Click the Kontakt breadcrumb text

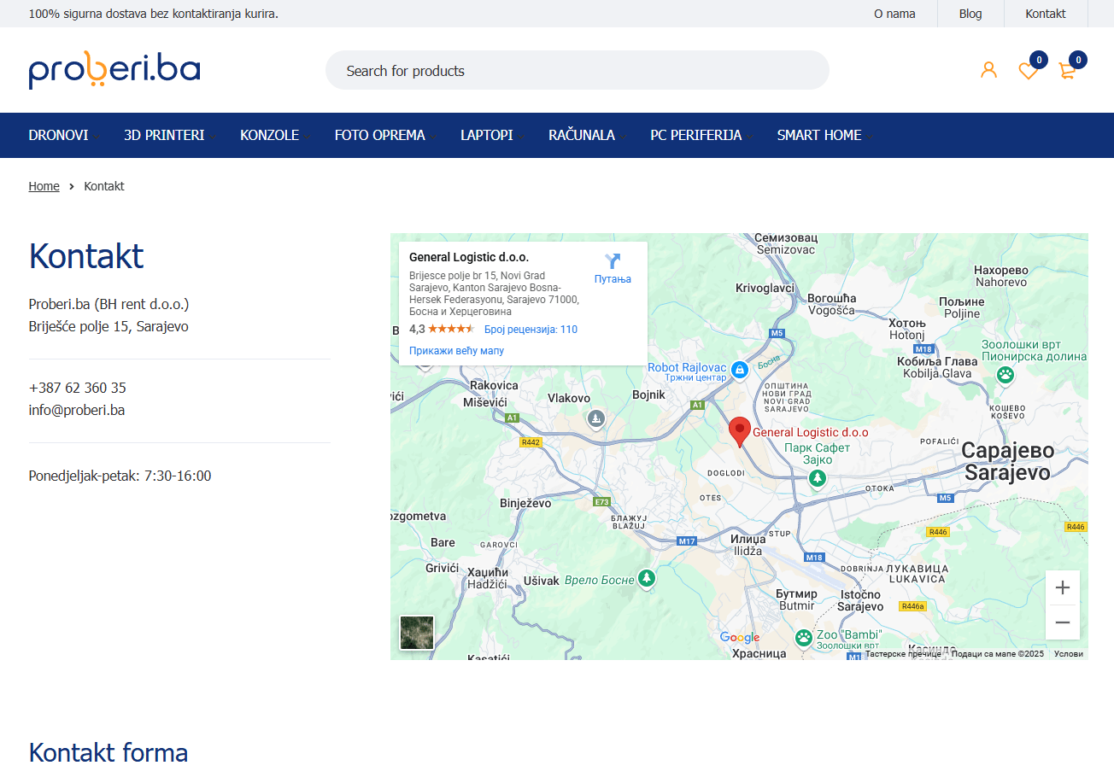[104, 186]
